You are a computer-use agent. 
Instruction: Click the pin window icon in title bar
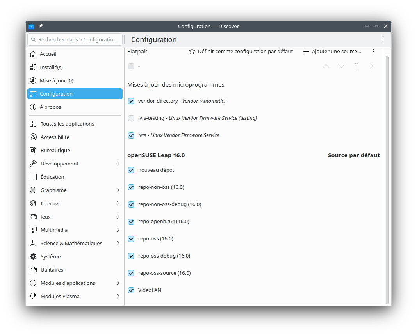pyautogui.click(x=41, y=26)
